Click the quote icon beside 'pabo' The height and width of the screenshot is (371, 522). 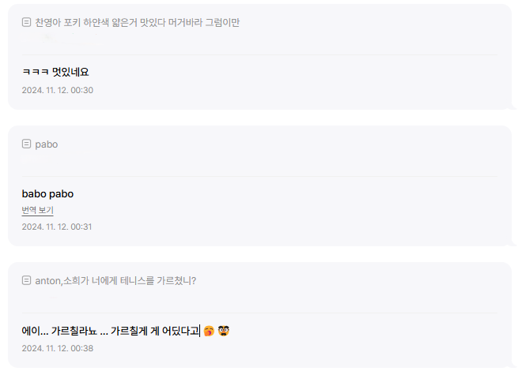[26, 144]
